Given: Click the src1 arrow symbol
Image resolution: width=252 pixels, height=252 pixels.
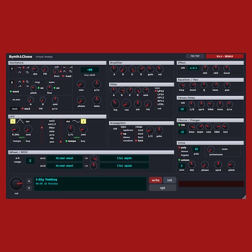Looking at the screenshot, I should [x=86, y=158].
